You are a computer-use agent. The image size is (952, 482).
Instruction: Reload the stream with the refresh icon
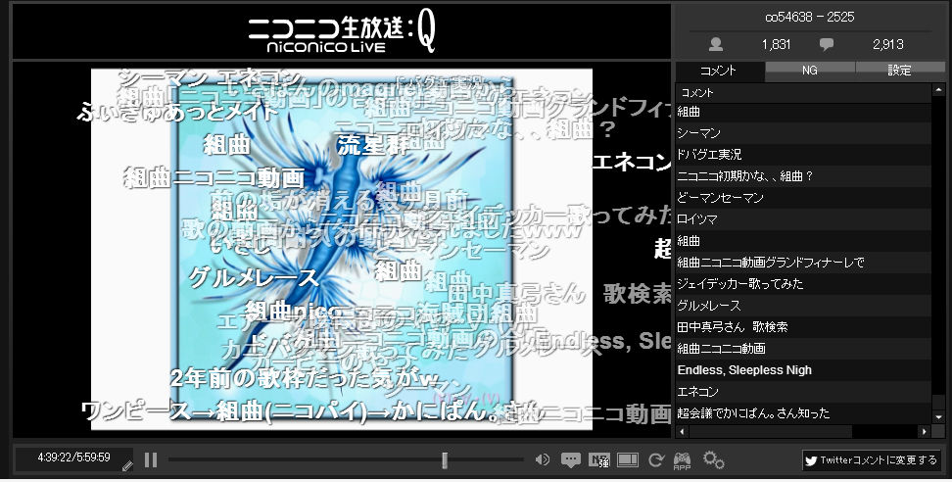[655, 460]
